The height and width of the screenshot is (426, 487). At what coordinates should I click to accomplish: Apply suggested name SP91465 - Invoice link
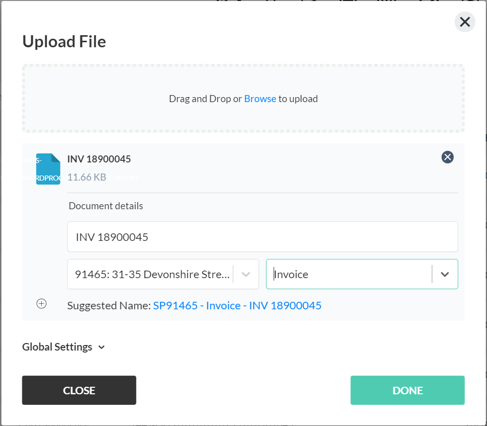click(237, 305)
